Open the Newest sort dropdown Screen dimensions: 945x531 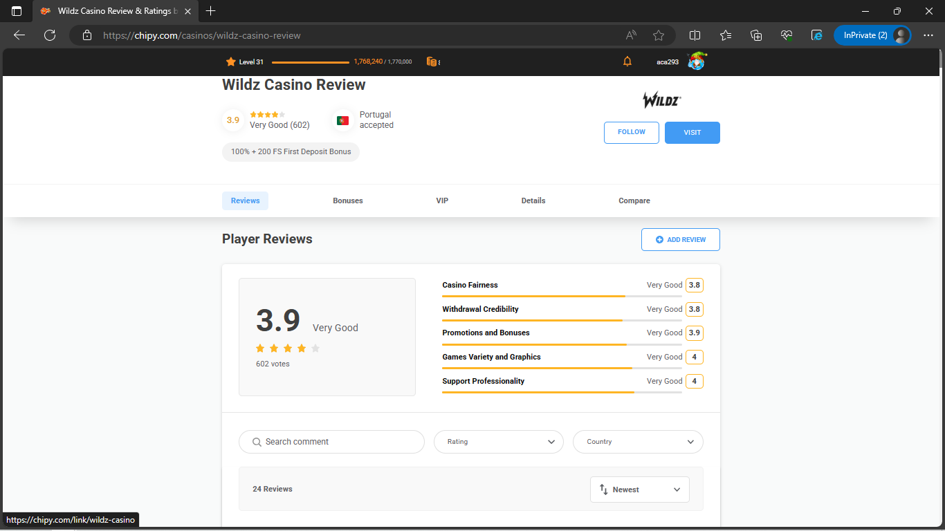click(x=639, y=490)
